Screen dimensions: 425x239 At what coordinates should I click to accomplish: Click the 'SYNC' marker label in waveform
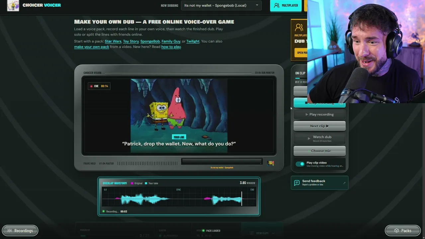point(179,190)
